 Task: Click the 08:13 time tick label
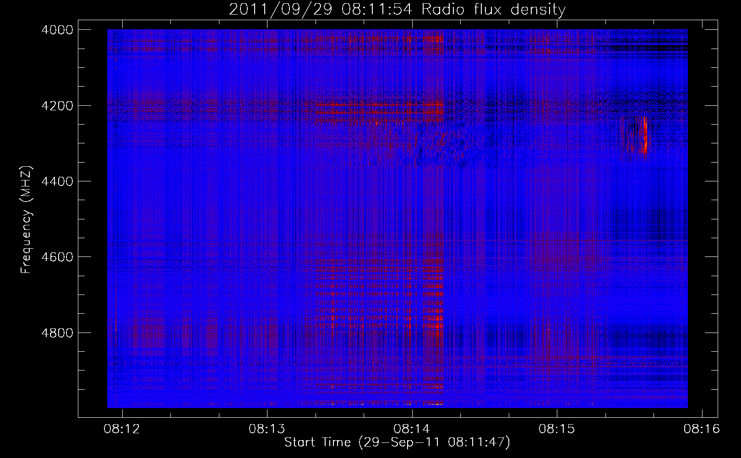pos(267,429)
